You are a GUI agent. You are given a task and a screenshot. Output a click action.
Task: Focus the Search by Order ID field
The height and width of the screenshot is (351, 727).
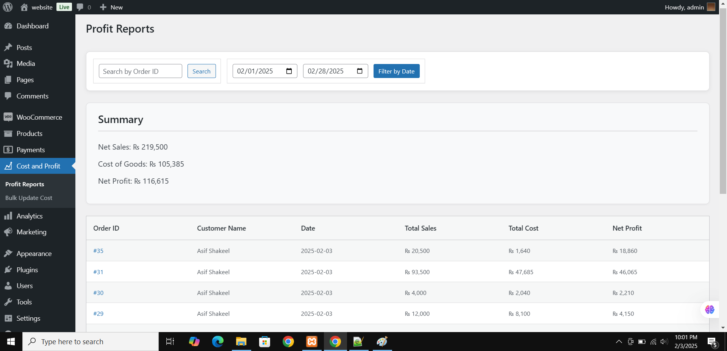coord(140,71)
